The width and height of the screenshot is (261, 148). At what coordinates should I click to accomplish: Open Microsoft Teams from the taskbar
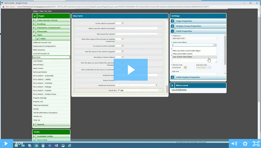point(50,146)
